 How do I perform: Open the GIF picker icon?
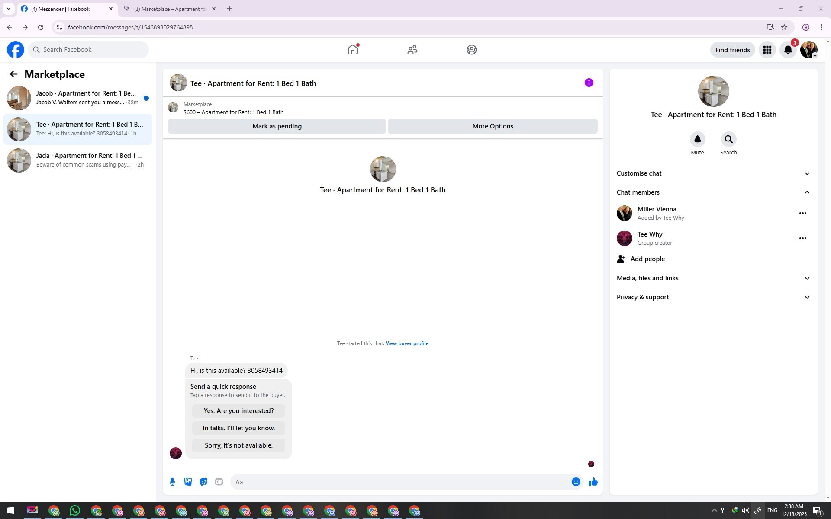click(219, 482)
